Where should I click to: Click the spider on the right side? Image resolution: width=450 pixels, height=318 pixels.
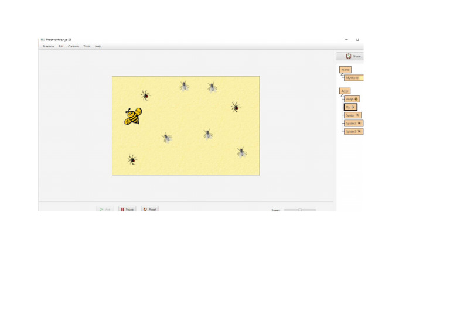click(236, 107)
